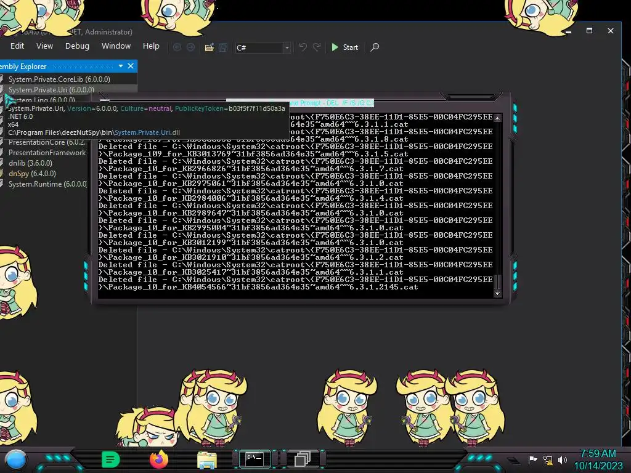The width and height of the screenshot is (631, 473).
Task: Click the Open file folder icon
Action: tap(210, 47)
